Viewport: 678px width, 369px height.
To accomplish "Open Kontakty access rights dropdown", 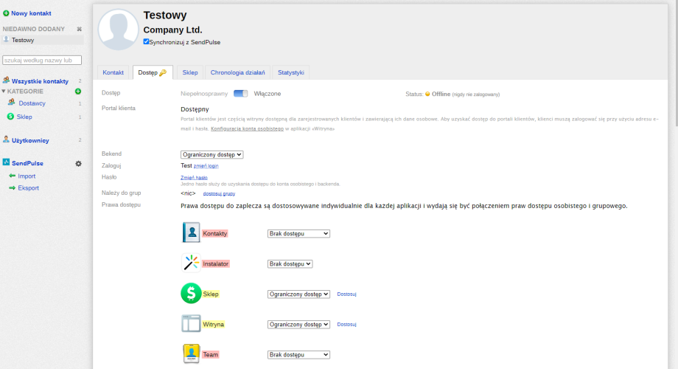I will point(298,233).
